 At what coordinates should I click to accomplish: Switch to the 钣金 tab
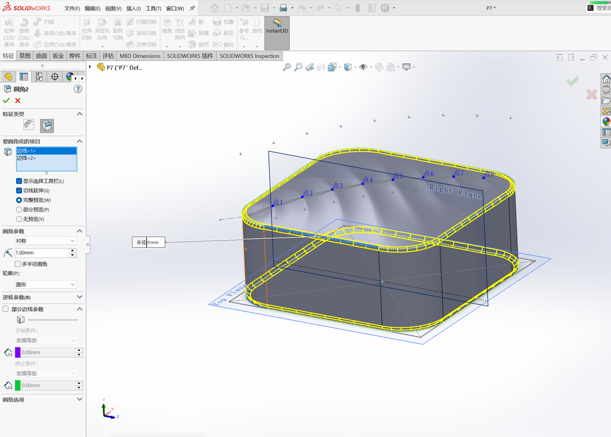58,56
